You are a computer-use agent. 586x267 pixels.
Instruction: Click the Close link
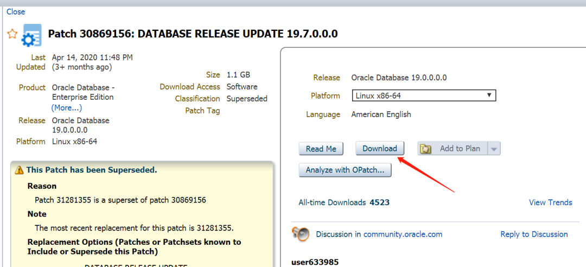[x=16, y=11]
